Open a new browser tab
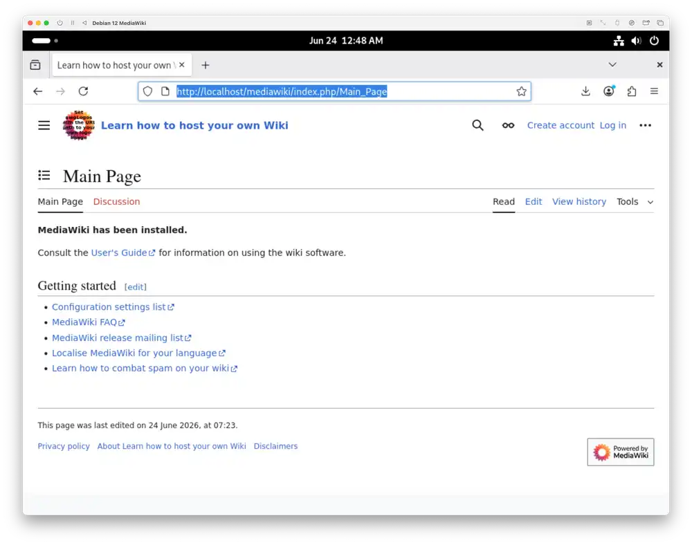Screen dimensions: 692x545 coord(206,65)
